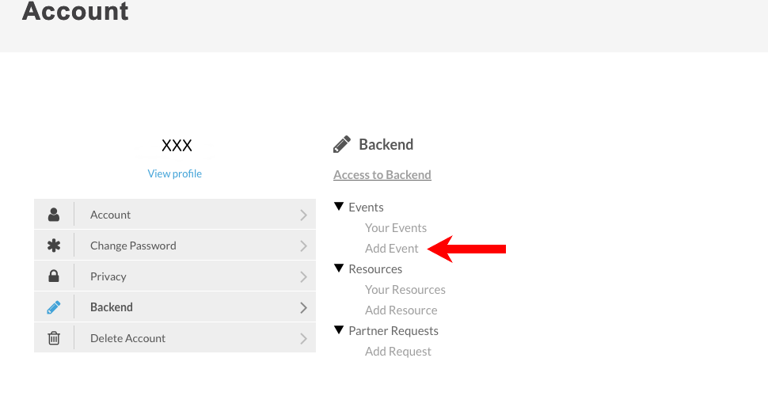
Task: Click the asterisk icon beside Change Password
Action: click(x=54, y=246)
